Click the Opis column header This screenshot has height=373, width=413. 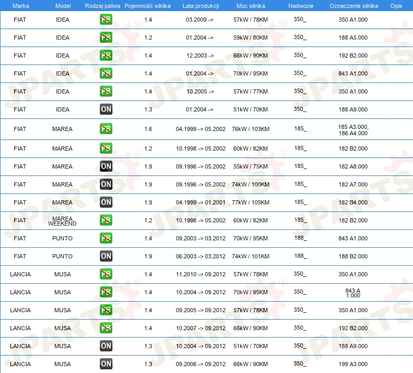pyautogui.click(x=396, y=6)
